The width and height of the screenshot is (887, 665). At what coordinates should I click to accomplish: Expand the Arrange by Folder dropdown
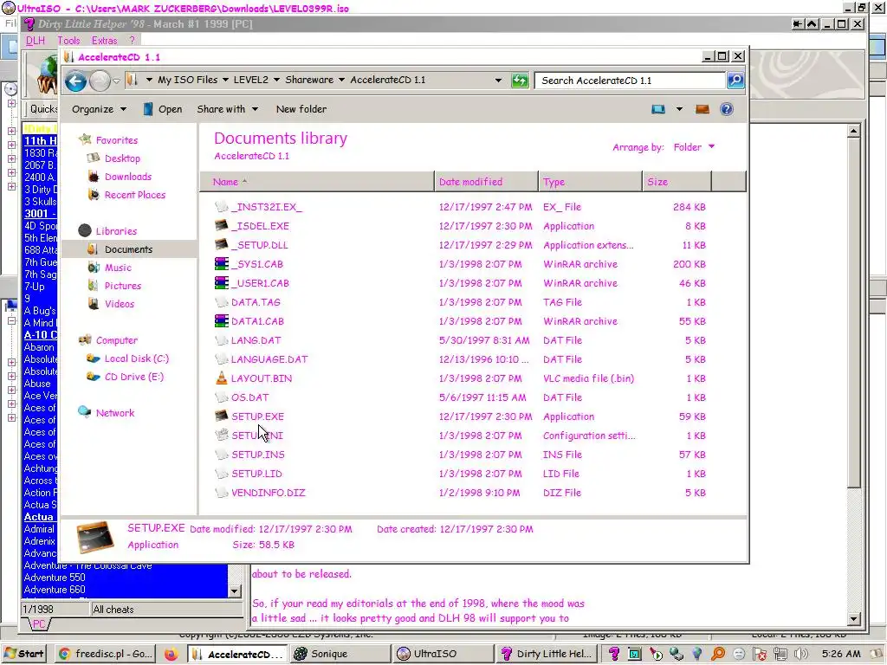[694, 147]
